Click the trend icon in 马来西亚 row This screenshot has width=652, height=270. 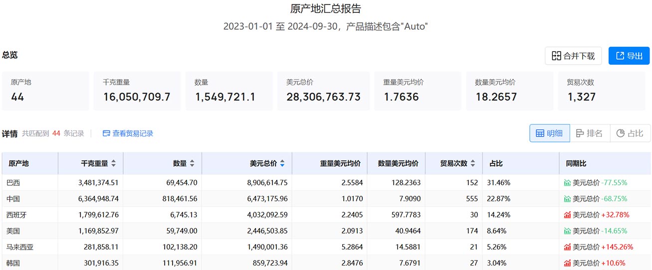click(567, 247)
